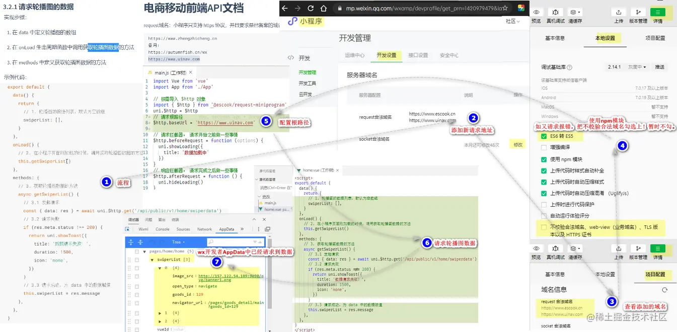Click 云开发 in the left sidebar
The width and height of the screenshot is (677, 332).
[x=305, y=94]
